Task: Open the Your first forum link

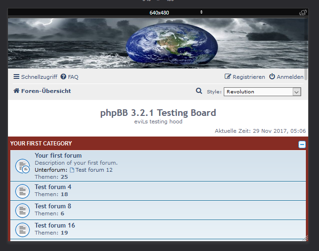Action: [x=58, y=155]
